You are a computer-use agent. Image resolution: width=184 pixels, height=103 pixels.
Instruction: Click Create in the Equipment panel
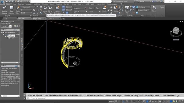pos(116,9)
